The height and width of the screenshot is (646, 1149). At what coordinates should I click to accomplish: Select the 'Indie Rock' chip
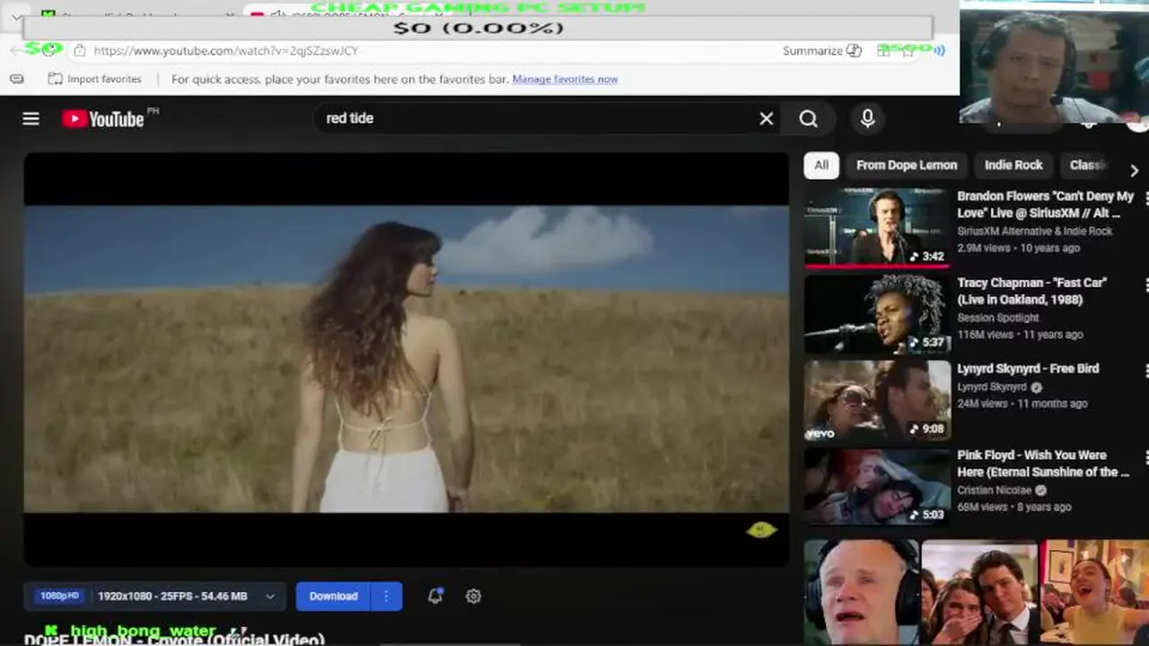[x=1013, y=165]
